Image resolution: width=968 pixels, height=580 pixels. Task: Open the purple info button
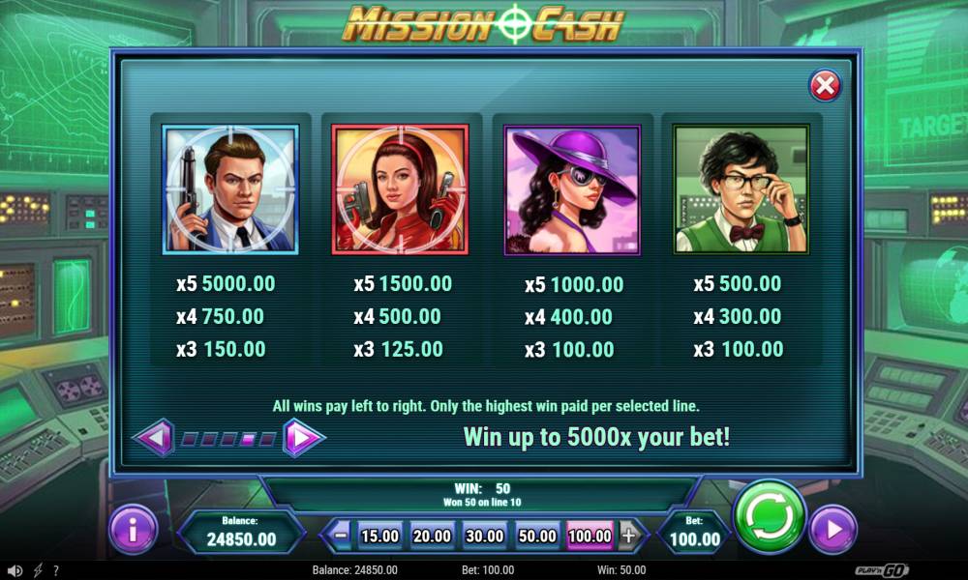click(x=133, y=529)
